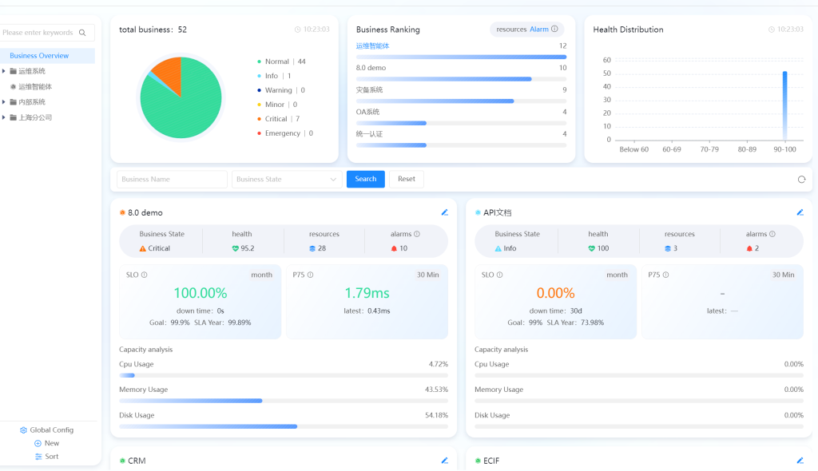Click the search magnifier in keyword box
This screenshot has height=471, width=818.
82,33
